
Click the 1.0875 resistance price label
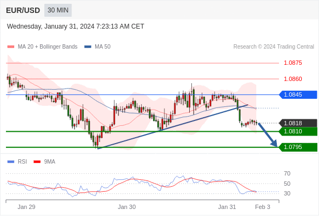(x=293, y=63)
